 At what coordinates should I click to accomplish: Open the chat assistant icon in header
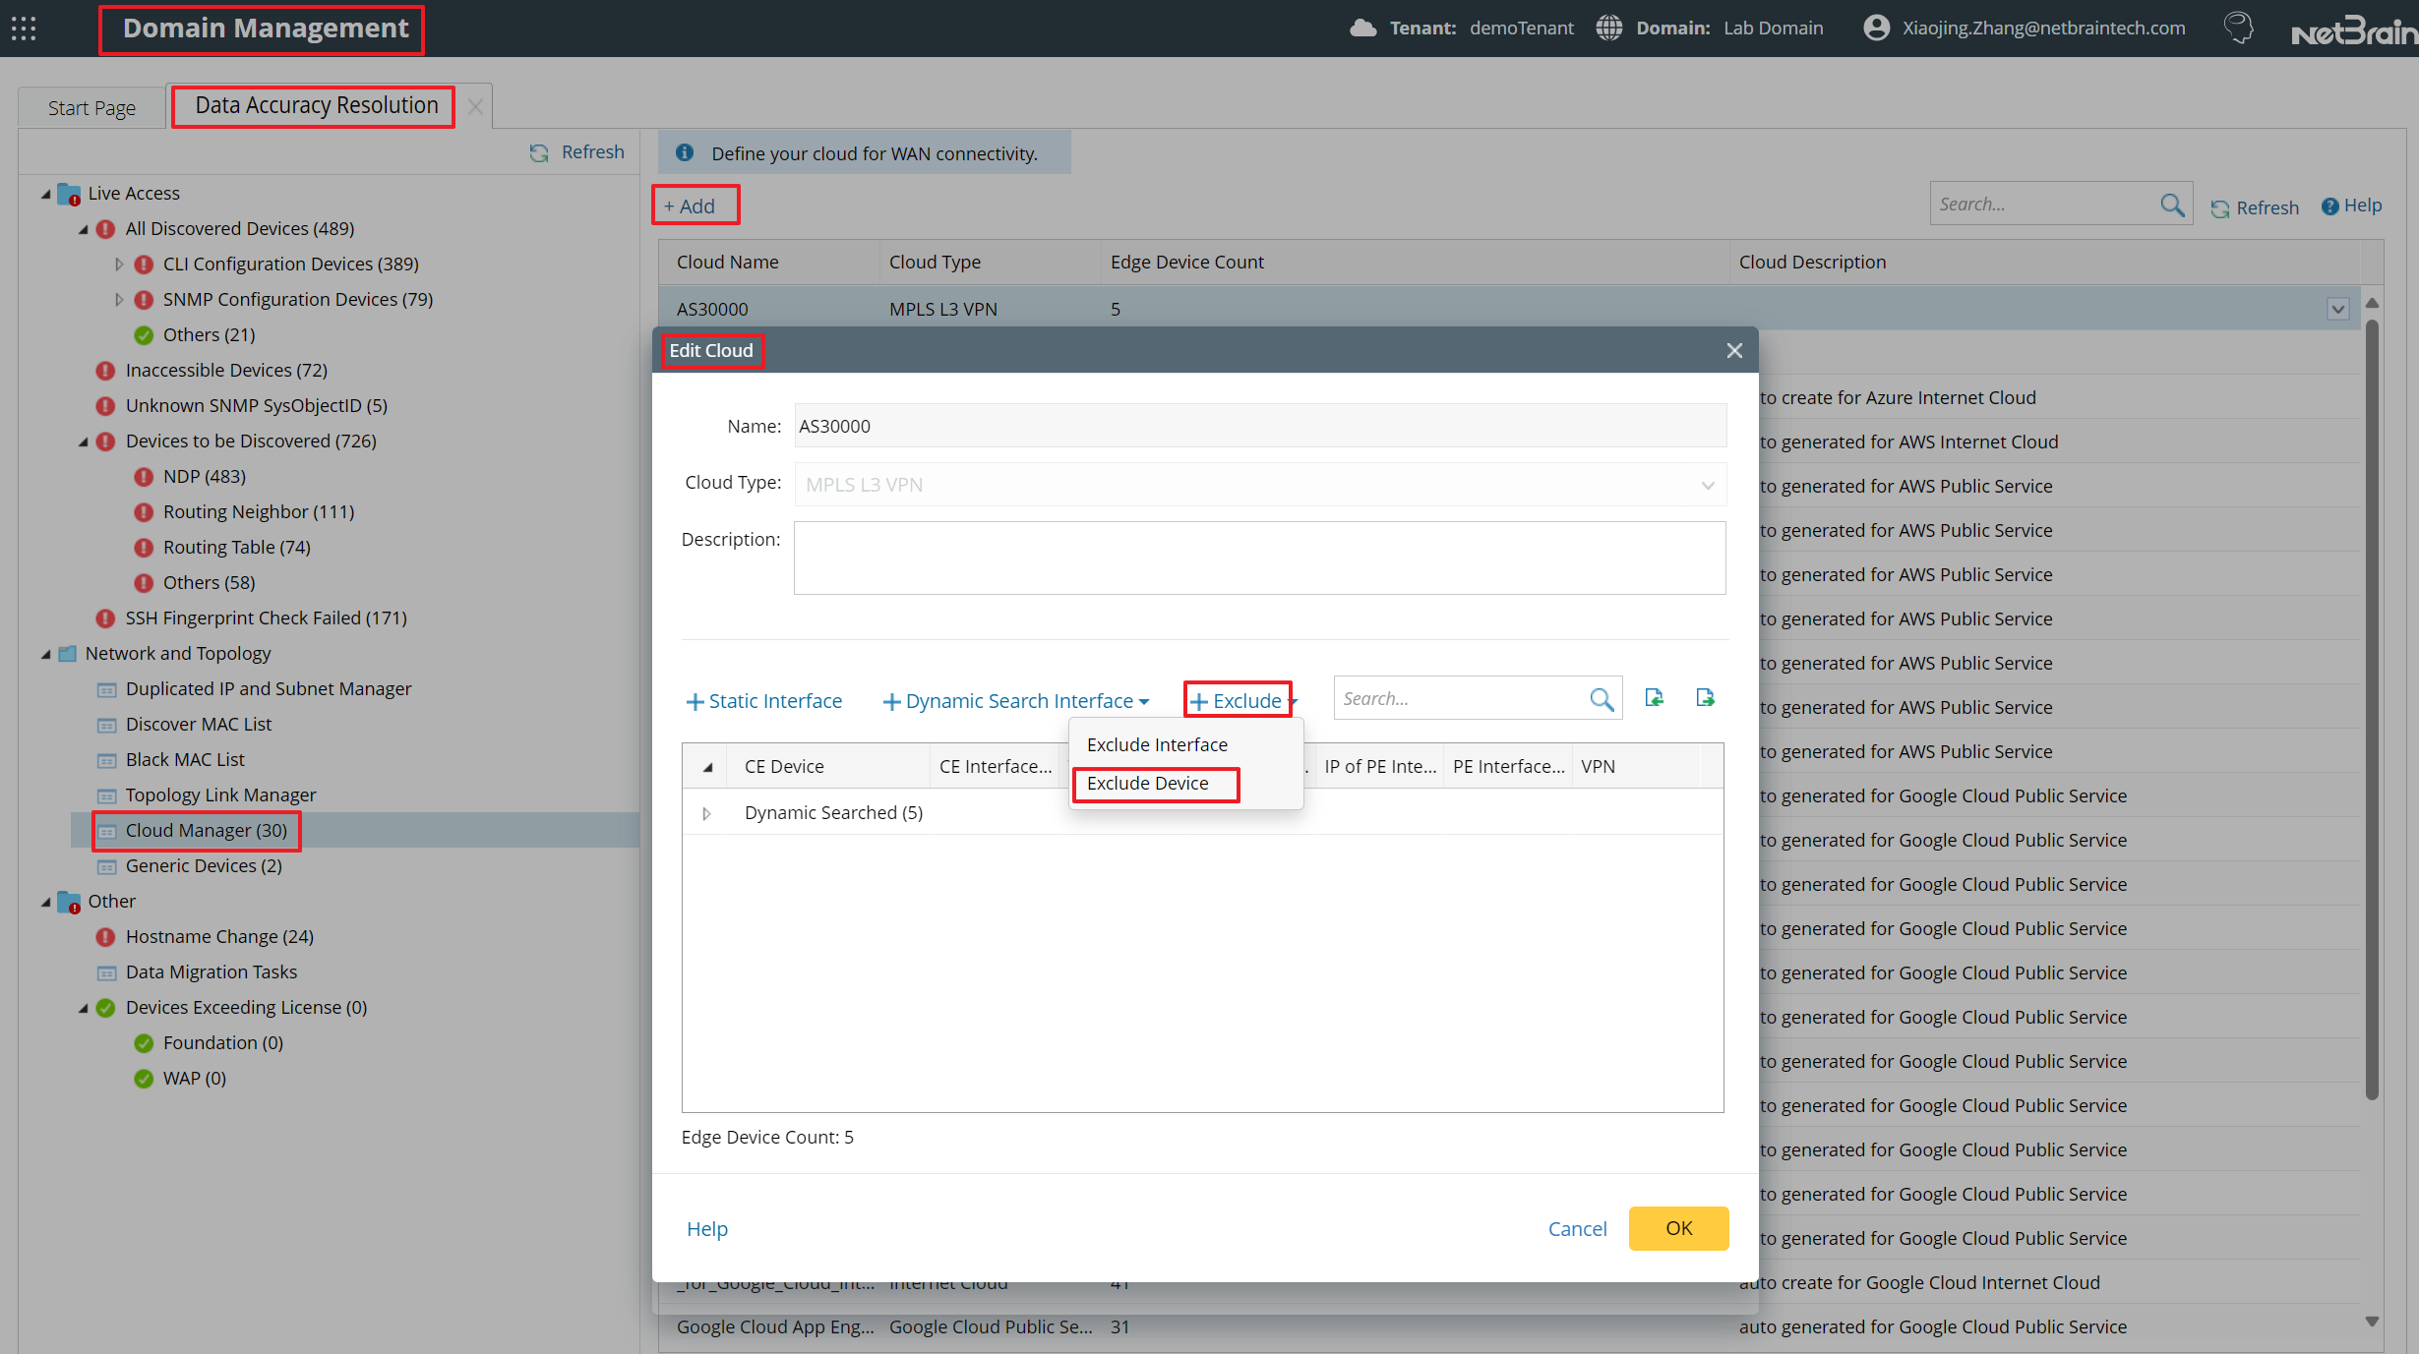pos(2240,28)
